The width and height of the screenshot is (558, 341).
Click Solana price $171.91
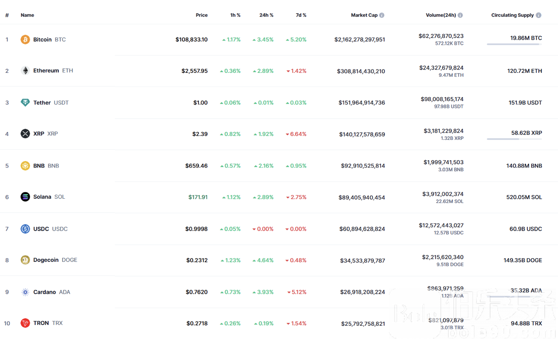point(198,197)
